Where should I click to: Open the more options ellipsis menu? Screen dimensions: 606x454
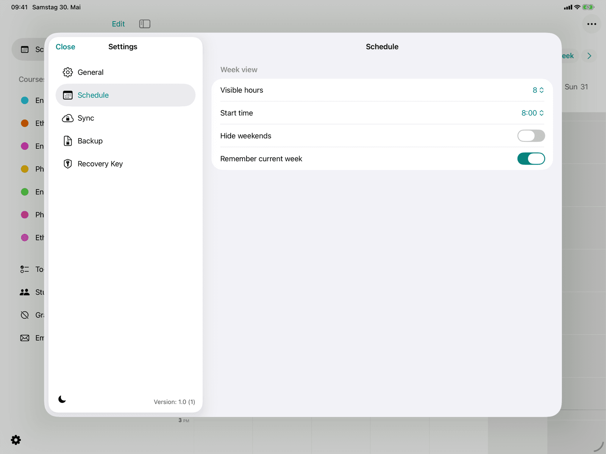tap(592, 24)
